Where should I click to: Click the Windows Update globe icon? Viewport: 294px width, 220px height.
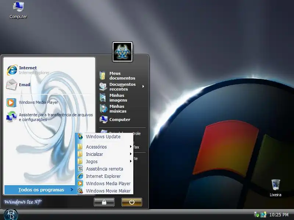coord(80,136)
